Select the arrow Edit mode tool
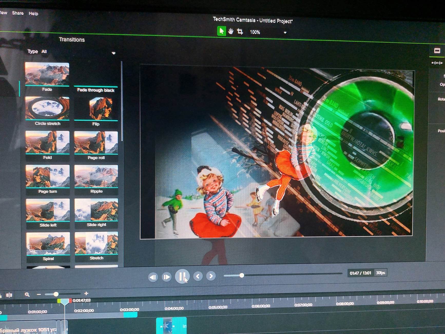Image resolution: width=445 pixels, height=334 pixels. (221, 31)
